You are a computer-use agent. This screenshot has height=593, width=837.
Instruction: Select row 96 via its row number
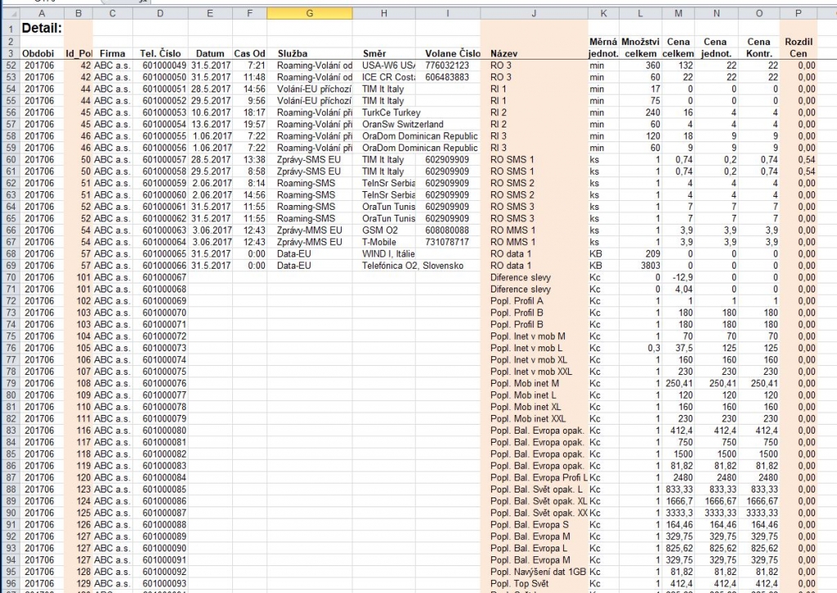click(10, 583)
